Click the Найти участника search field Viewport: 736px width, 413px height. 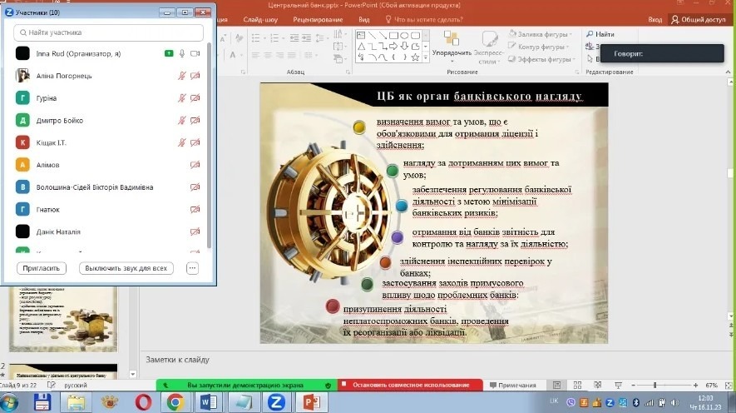pyautogui.click(x=109, y=32)
